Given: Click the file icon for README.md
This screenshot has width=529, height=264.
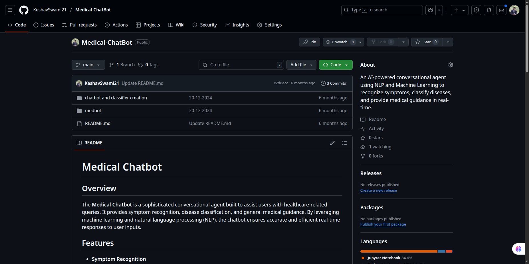Looking at the screenshot, I should (79, 124).
